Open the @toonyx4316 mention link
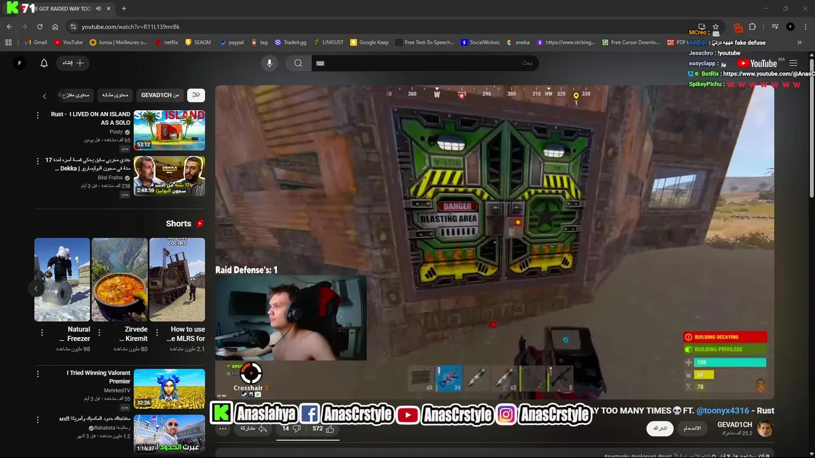This screenshot has width=815, height=458. (x=723, y=411)
